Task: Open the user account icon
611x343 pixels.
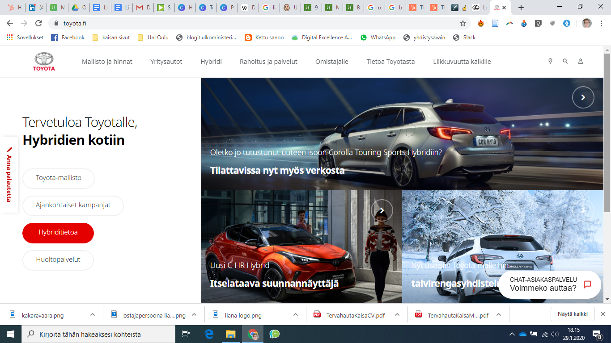Action: (x=581, y=61)
